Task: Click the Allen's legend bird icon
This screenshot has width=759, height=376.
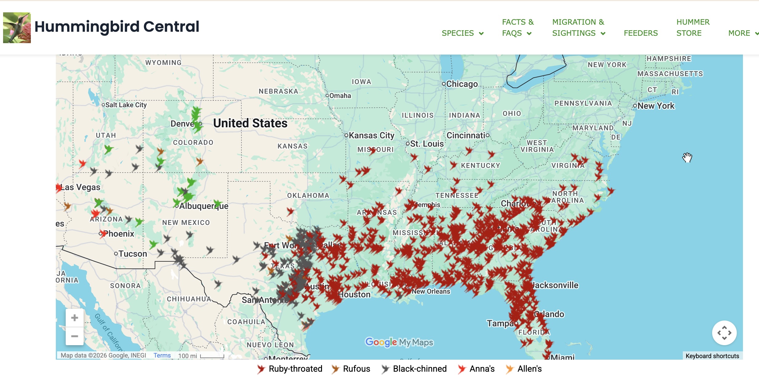Action: (509, 369)
